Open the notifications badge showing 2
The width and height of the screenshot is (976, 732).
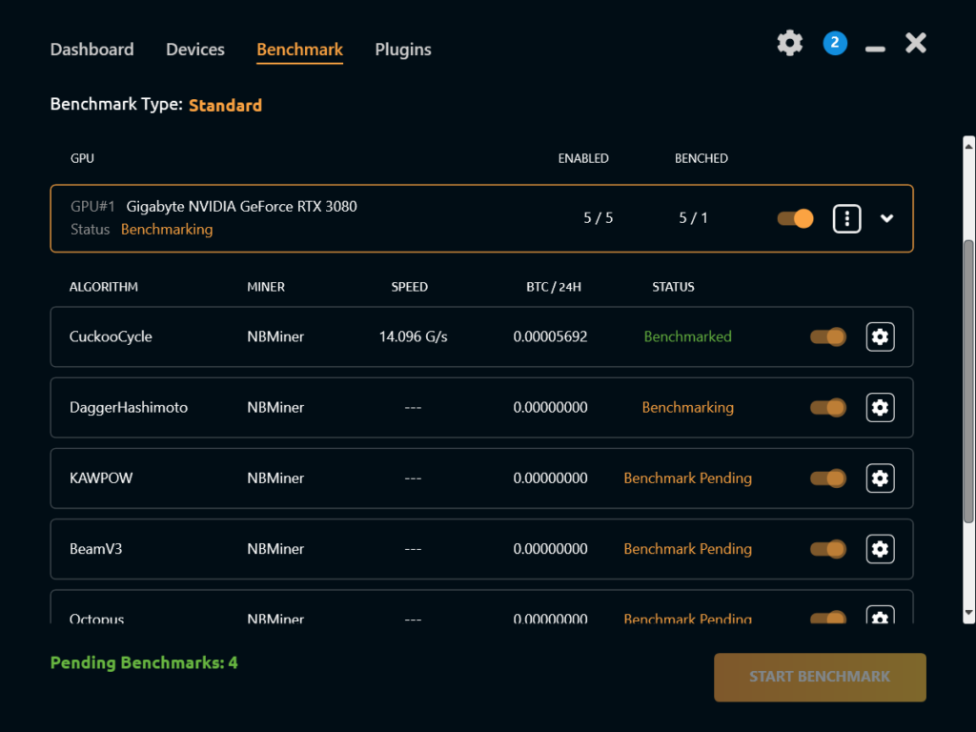click(x=835, y=43)
